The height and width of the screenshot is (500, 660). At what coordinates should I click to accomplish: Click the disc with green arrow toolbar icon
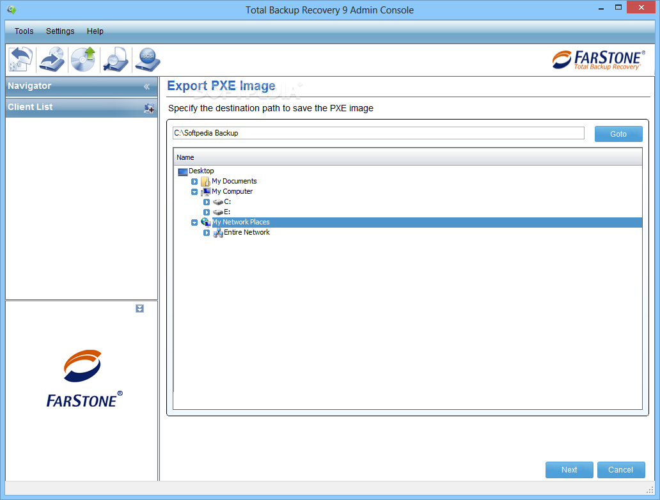coord(83,59)
